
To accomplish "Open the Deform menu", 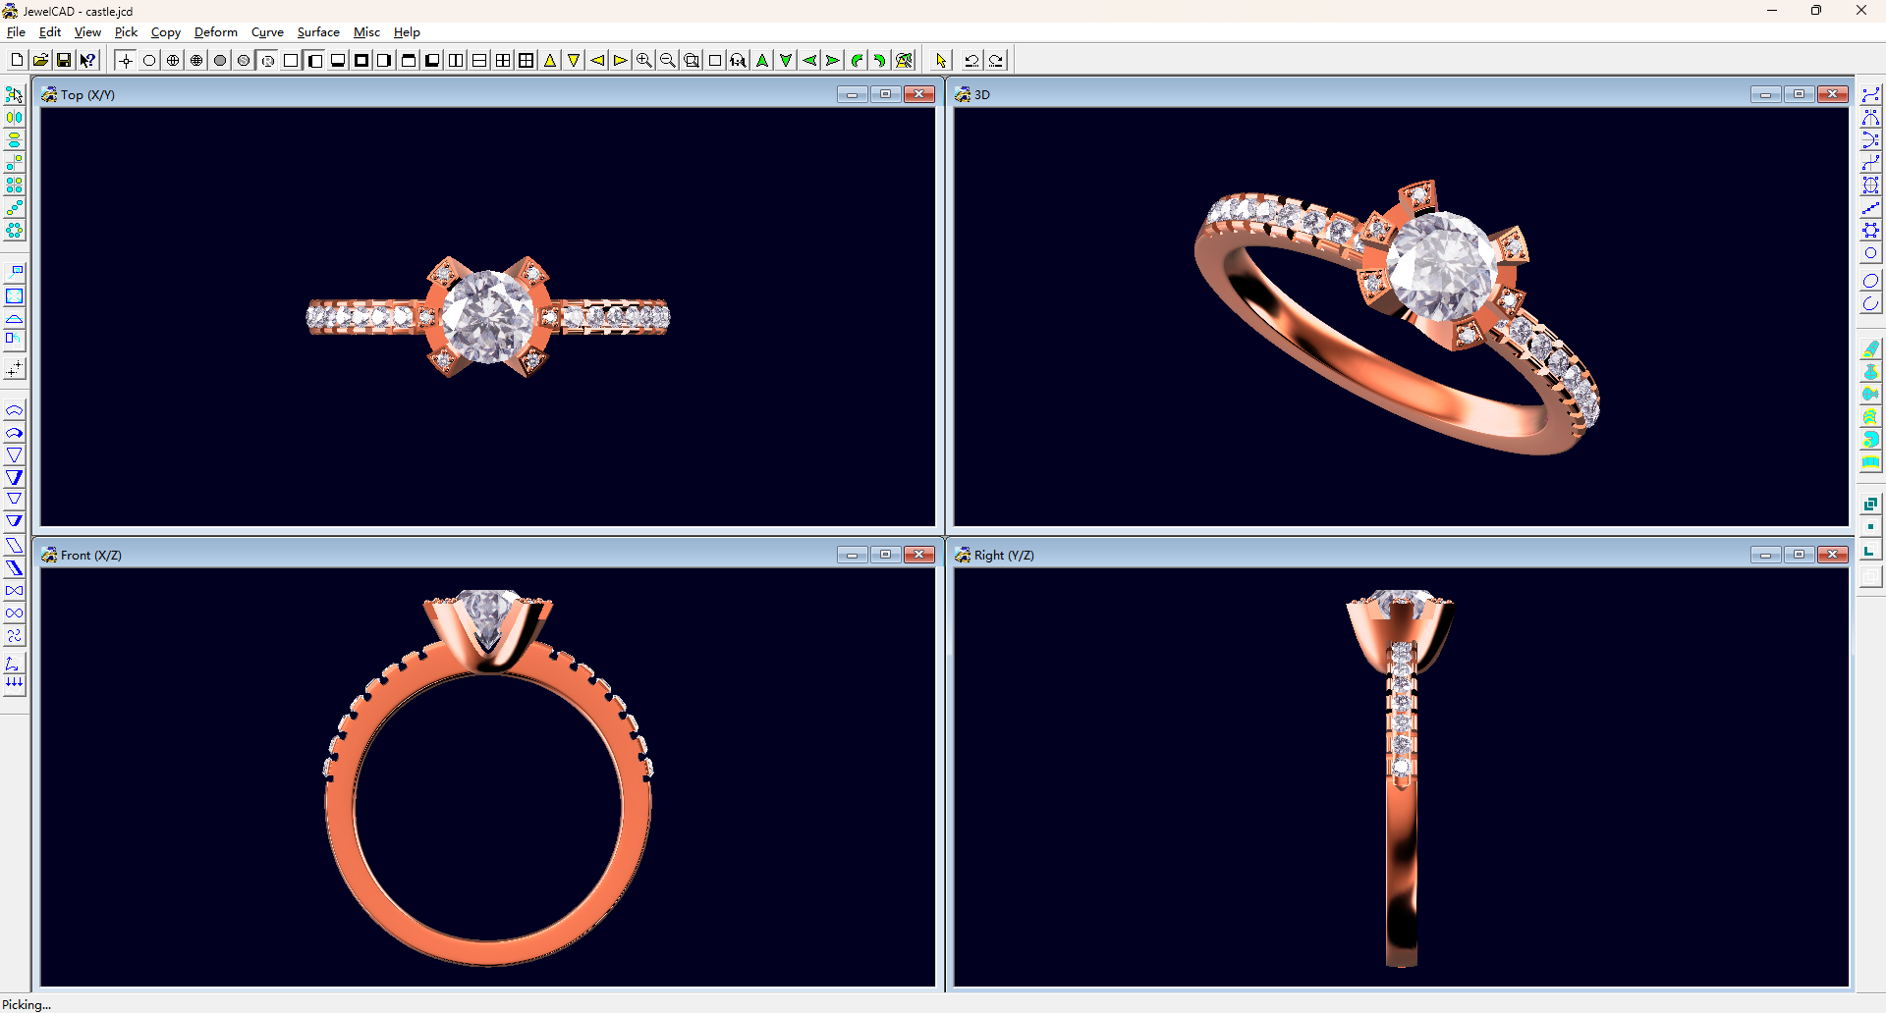I will pos(216,32).
